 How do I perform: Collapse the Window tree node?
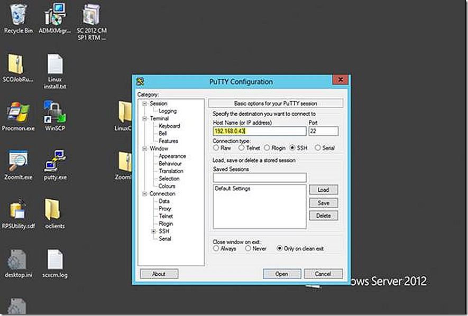click(145, 148)
